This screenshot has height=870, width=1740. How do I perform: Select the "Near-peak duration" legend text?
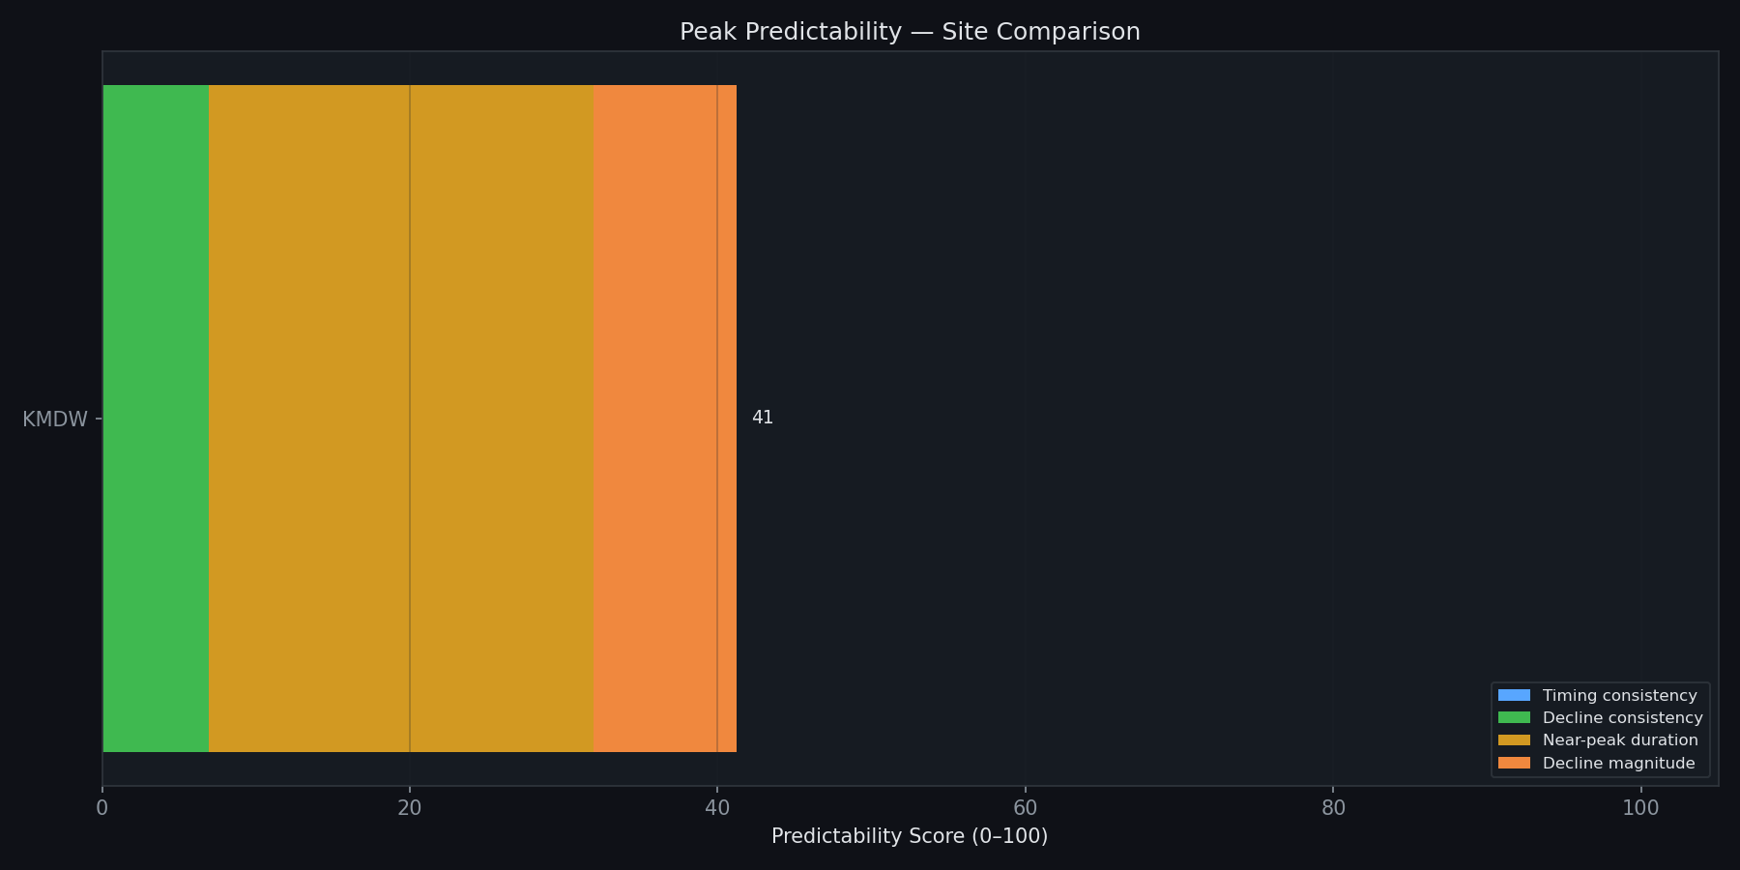[x=1619, y=740]
